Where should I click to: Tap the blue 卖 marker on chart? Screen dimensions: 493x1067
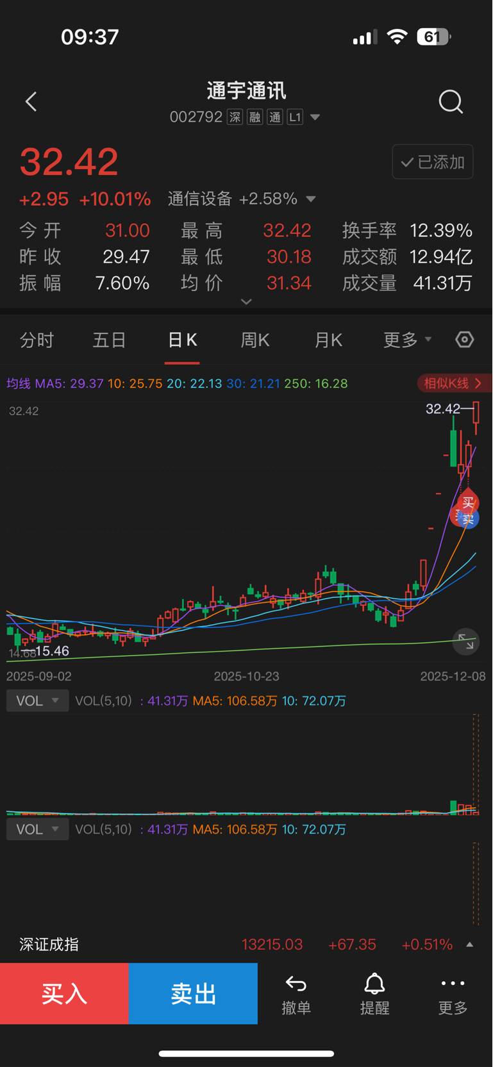[469, 518]
